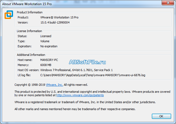
Task: Click the UI log file path
Action: [93, 75]
